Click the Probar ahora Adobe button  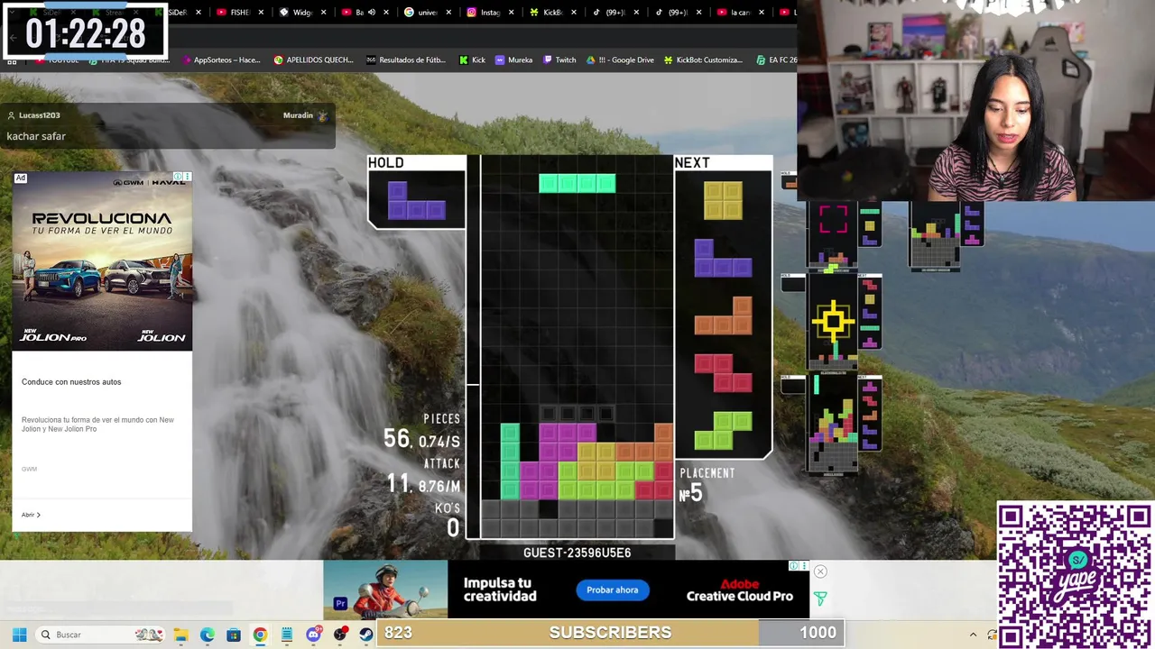coord(613,590)
